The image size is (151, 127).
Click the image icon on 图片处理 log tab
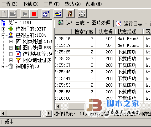pyautogui.click(x=60, y=23)
